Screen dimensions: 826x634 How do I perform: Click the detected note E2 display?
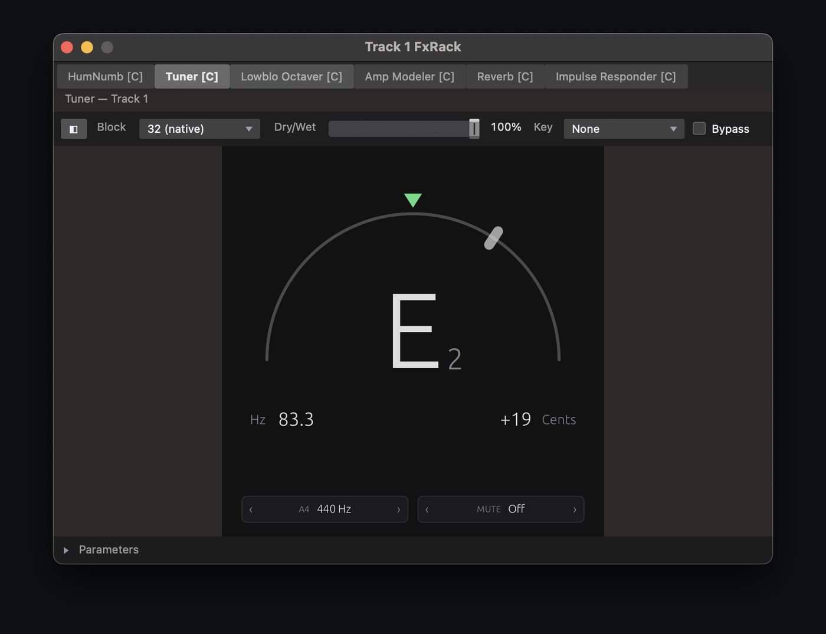coord(426,331)
